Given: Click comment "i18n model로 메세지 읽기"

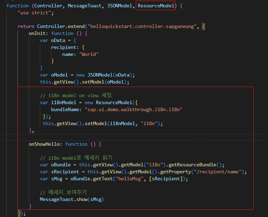Looking at the screenshot, I should click(x=76, y=158).
